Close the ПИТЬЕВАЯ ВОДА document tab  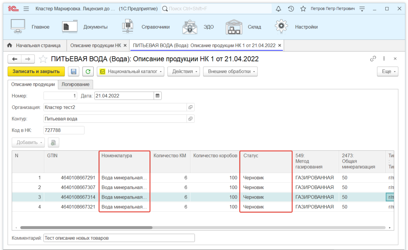[x=280, y=45]
